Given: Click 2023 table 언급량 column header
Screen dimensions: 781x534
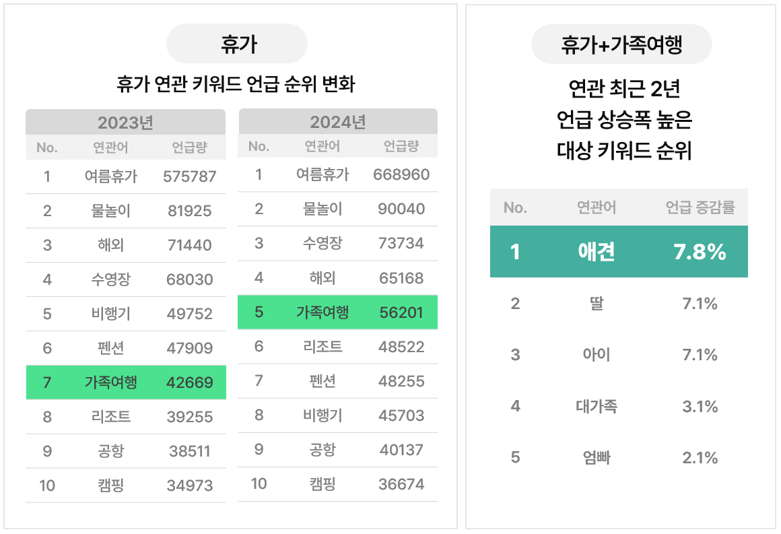Looking at the screenshot, I should pos(189,147).
